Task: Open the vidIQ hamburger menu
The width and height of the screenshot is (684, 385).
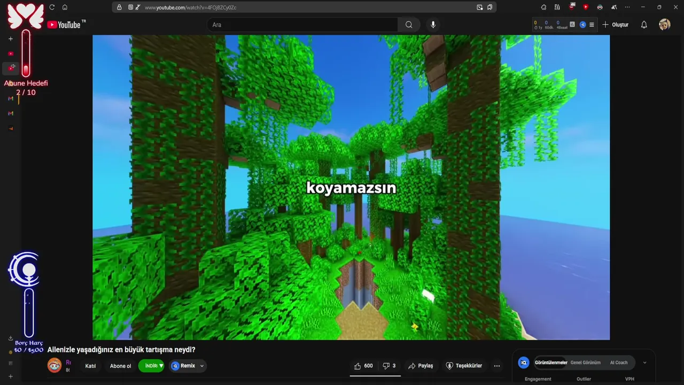Action: pos(592,25)
